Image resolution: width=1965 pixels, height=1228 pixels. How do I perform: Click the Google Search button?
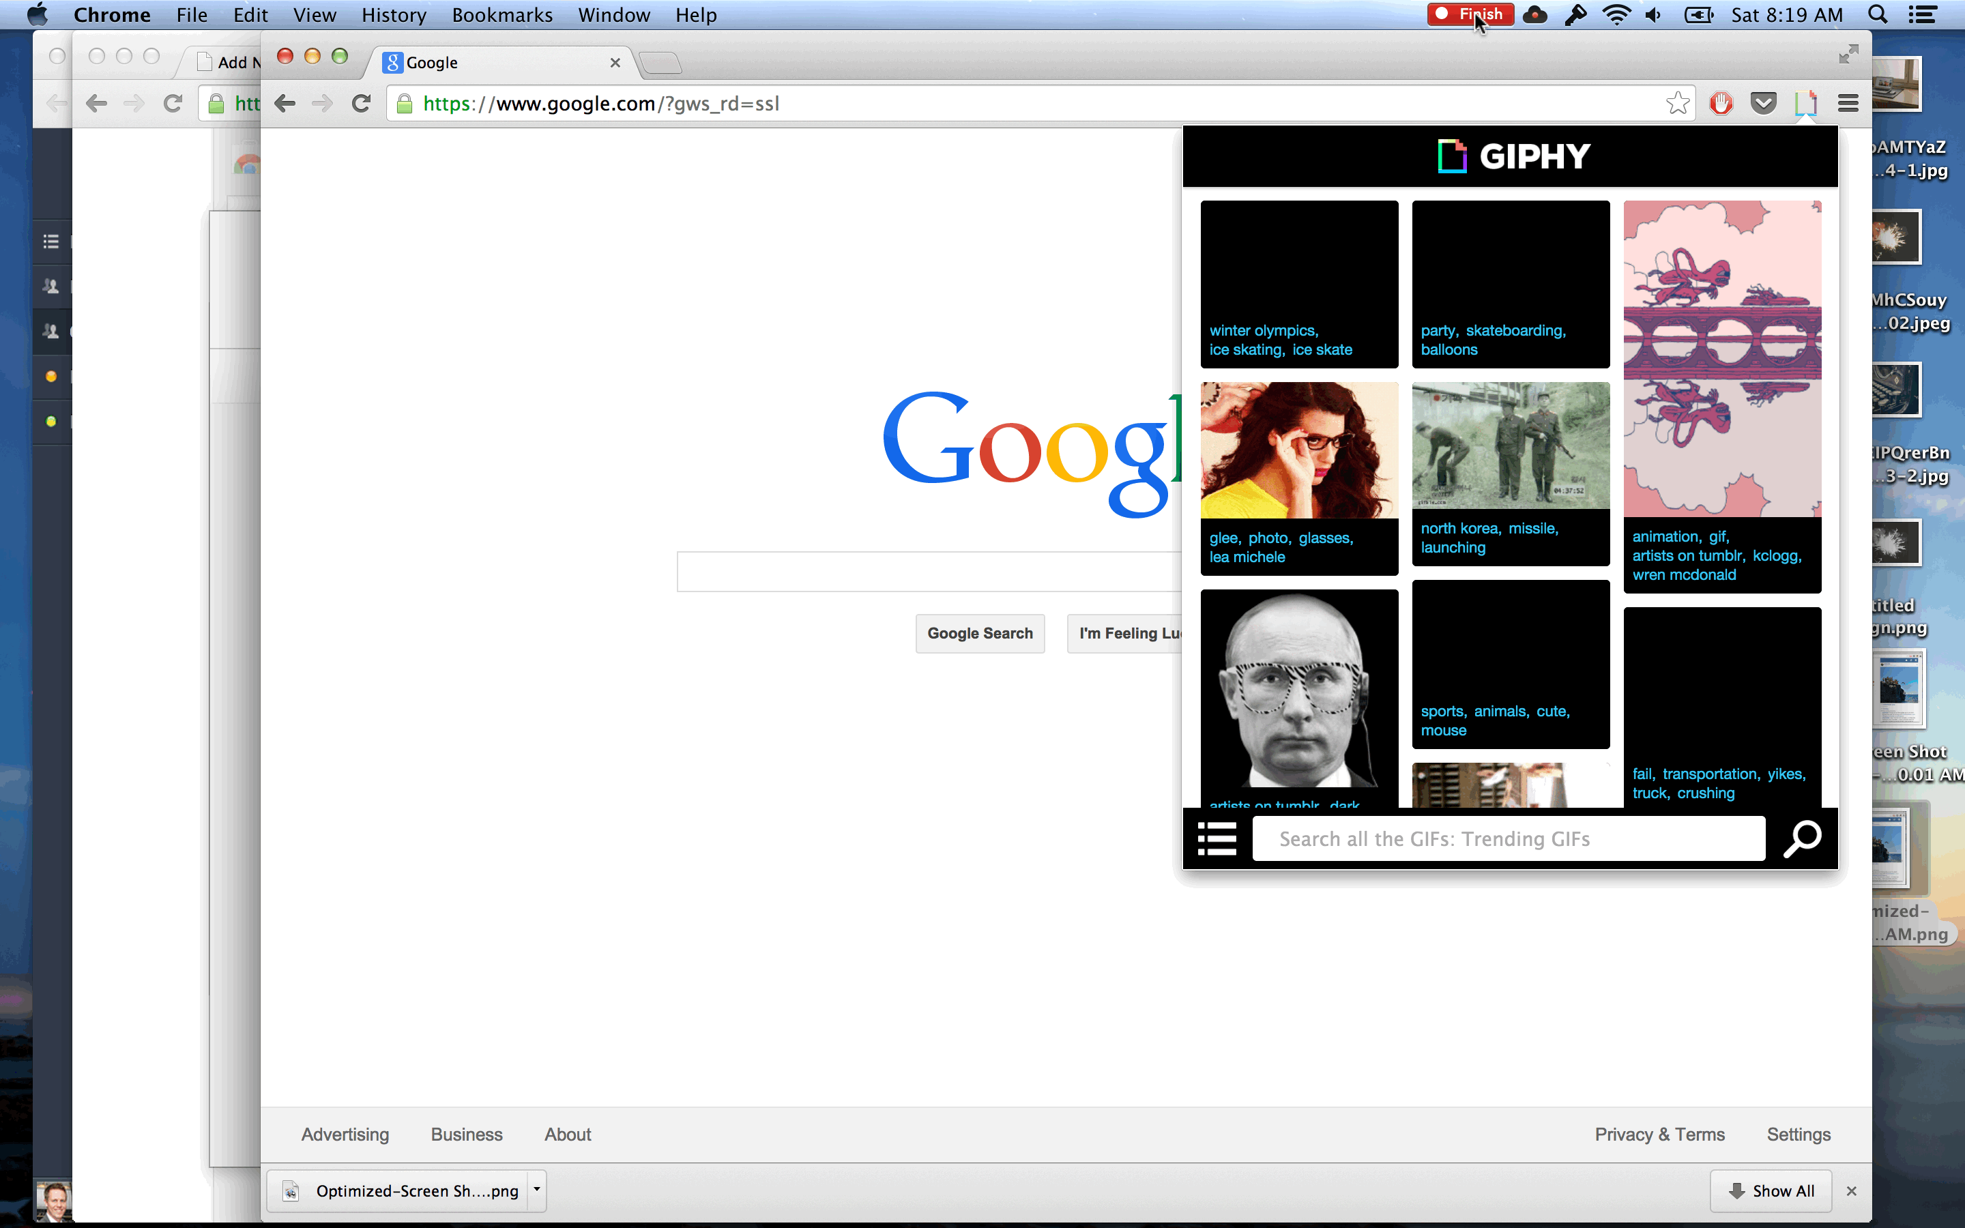tap(979, 632)
